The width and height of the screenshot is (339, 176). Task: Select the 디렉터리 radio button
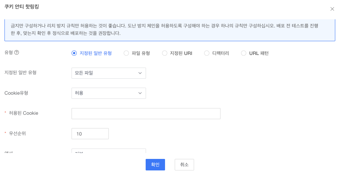pyautogui.click(x=207, y=53)
